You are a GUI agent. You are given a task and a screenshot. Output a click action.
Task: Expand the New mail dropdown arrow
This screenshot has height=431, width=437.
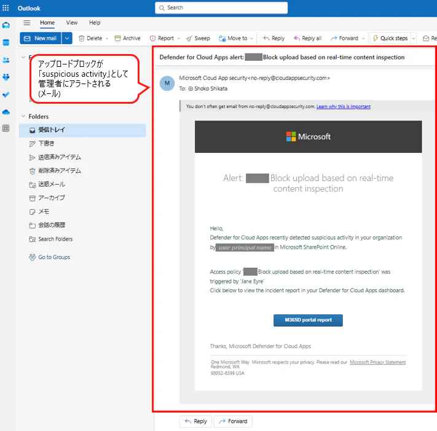pyautogui.click(x=67, y=38)
